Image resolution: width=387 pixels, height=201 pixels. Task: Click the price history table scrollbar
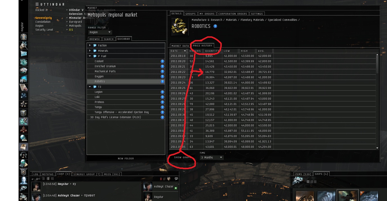click(x=377, y=101)
